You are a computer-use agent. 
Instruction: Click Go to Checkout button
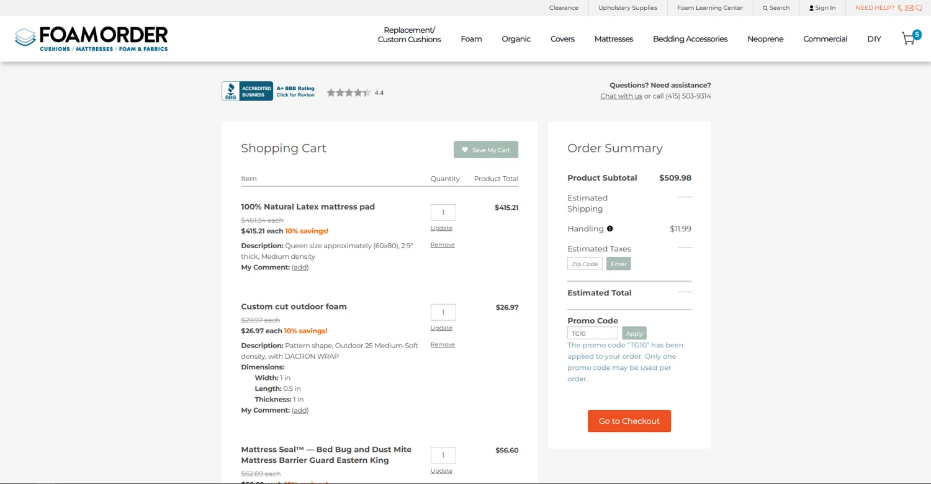(629, 421)
